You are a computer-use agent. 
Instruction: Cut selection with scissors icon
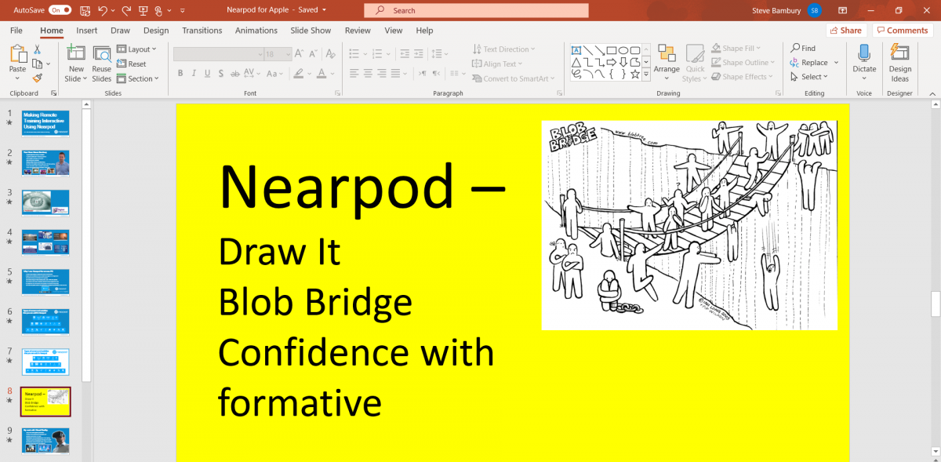point(37,49)
